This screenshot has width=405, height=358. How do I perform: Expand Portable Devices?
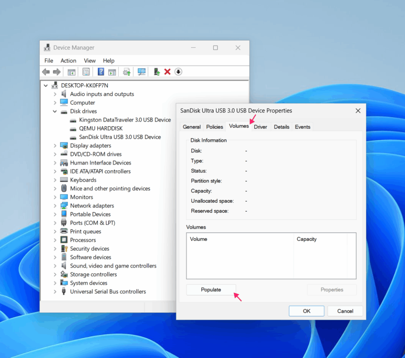click(55, 214)
